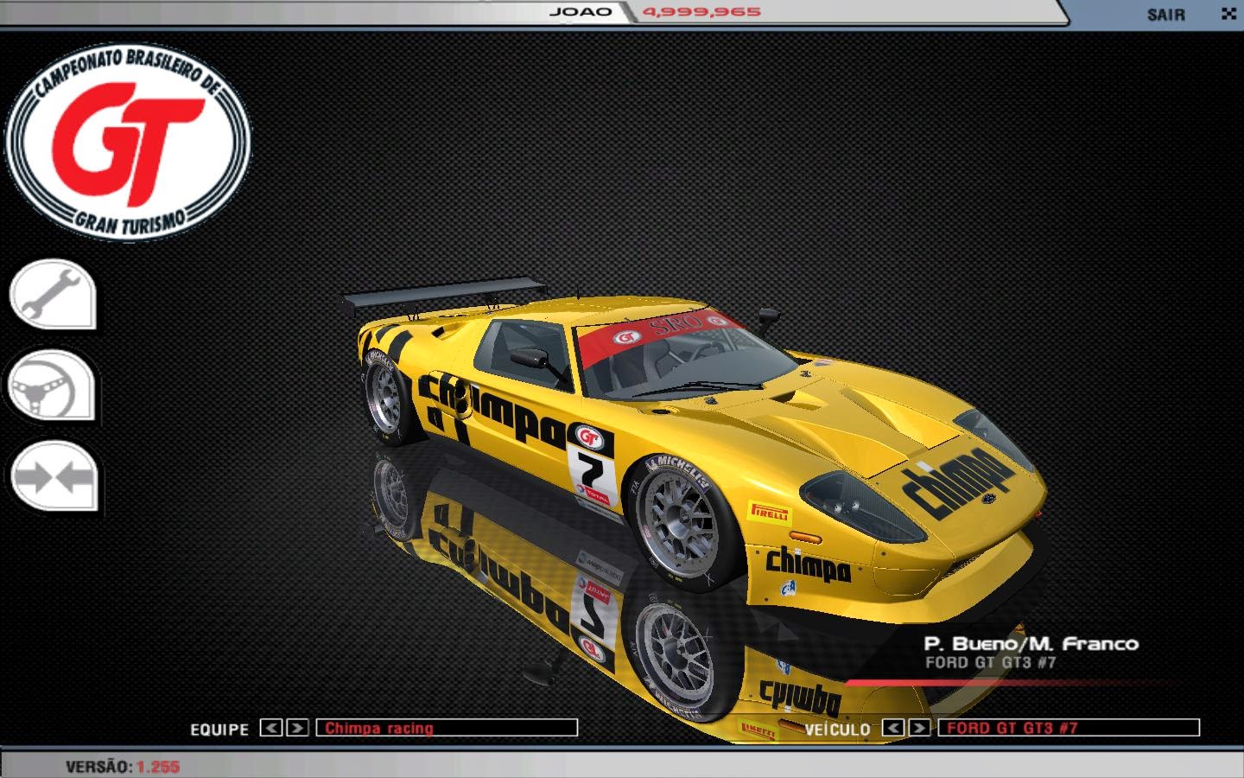
Task: Click the Campeonato Brasileiro GT logo
Action: (127, 143)
